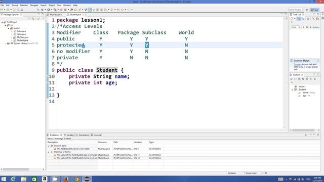Viewport: 324px width, 182px height.
Task: Collapse the Warnings group in Problems
Action: 49,152
